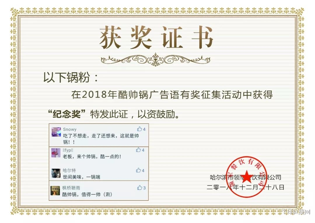Click 哈尔特's profile avatar
Image resolution: width=315 pixels, height=223 pixels.
click(x=56, y=173)
